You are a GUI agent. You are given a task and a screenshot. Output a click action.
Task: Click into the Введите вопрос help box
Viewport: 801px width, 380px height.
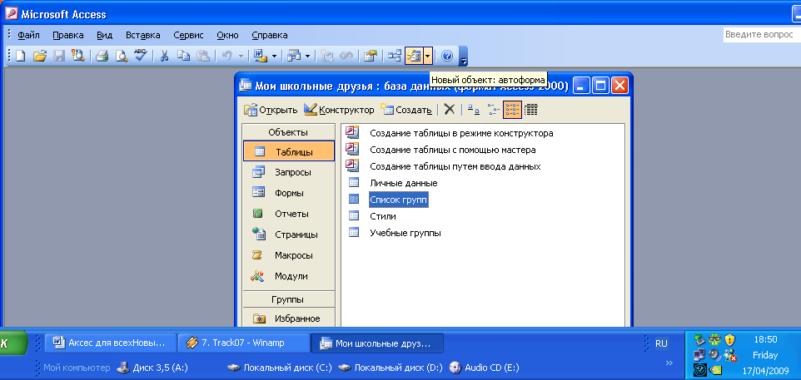762,35
